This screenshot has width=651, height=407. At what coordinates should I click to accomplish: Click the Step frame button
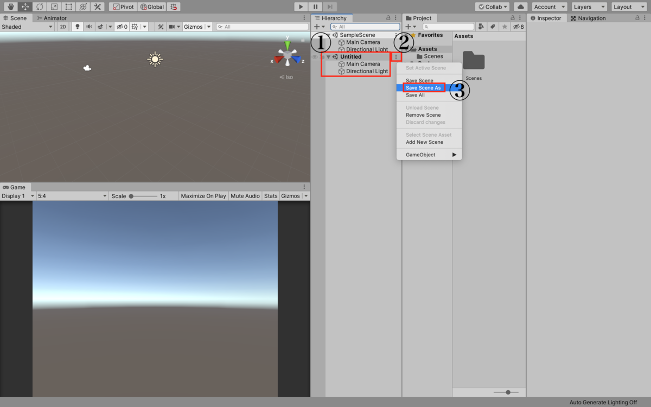pos(329,7)
